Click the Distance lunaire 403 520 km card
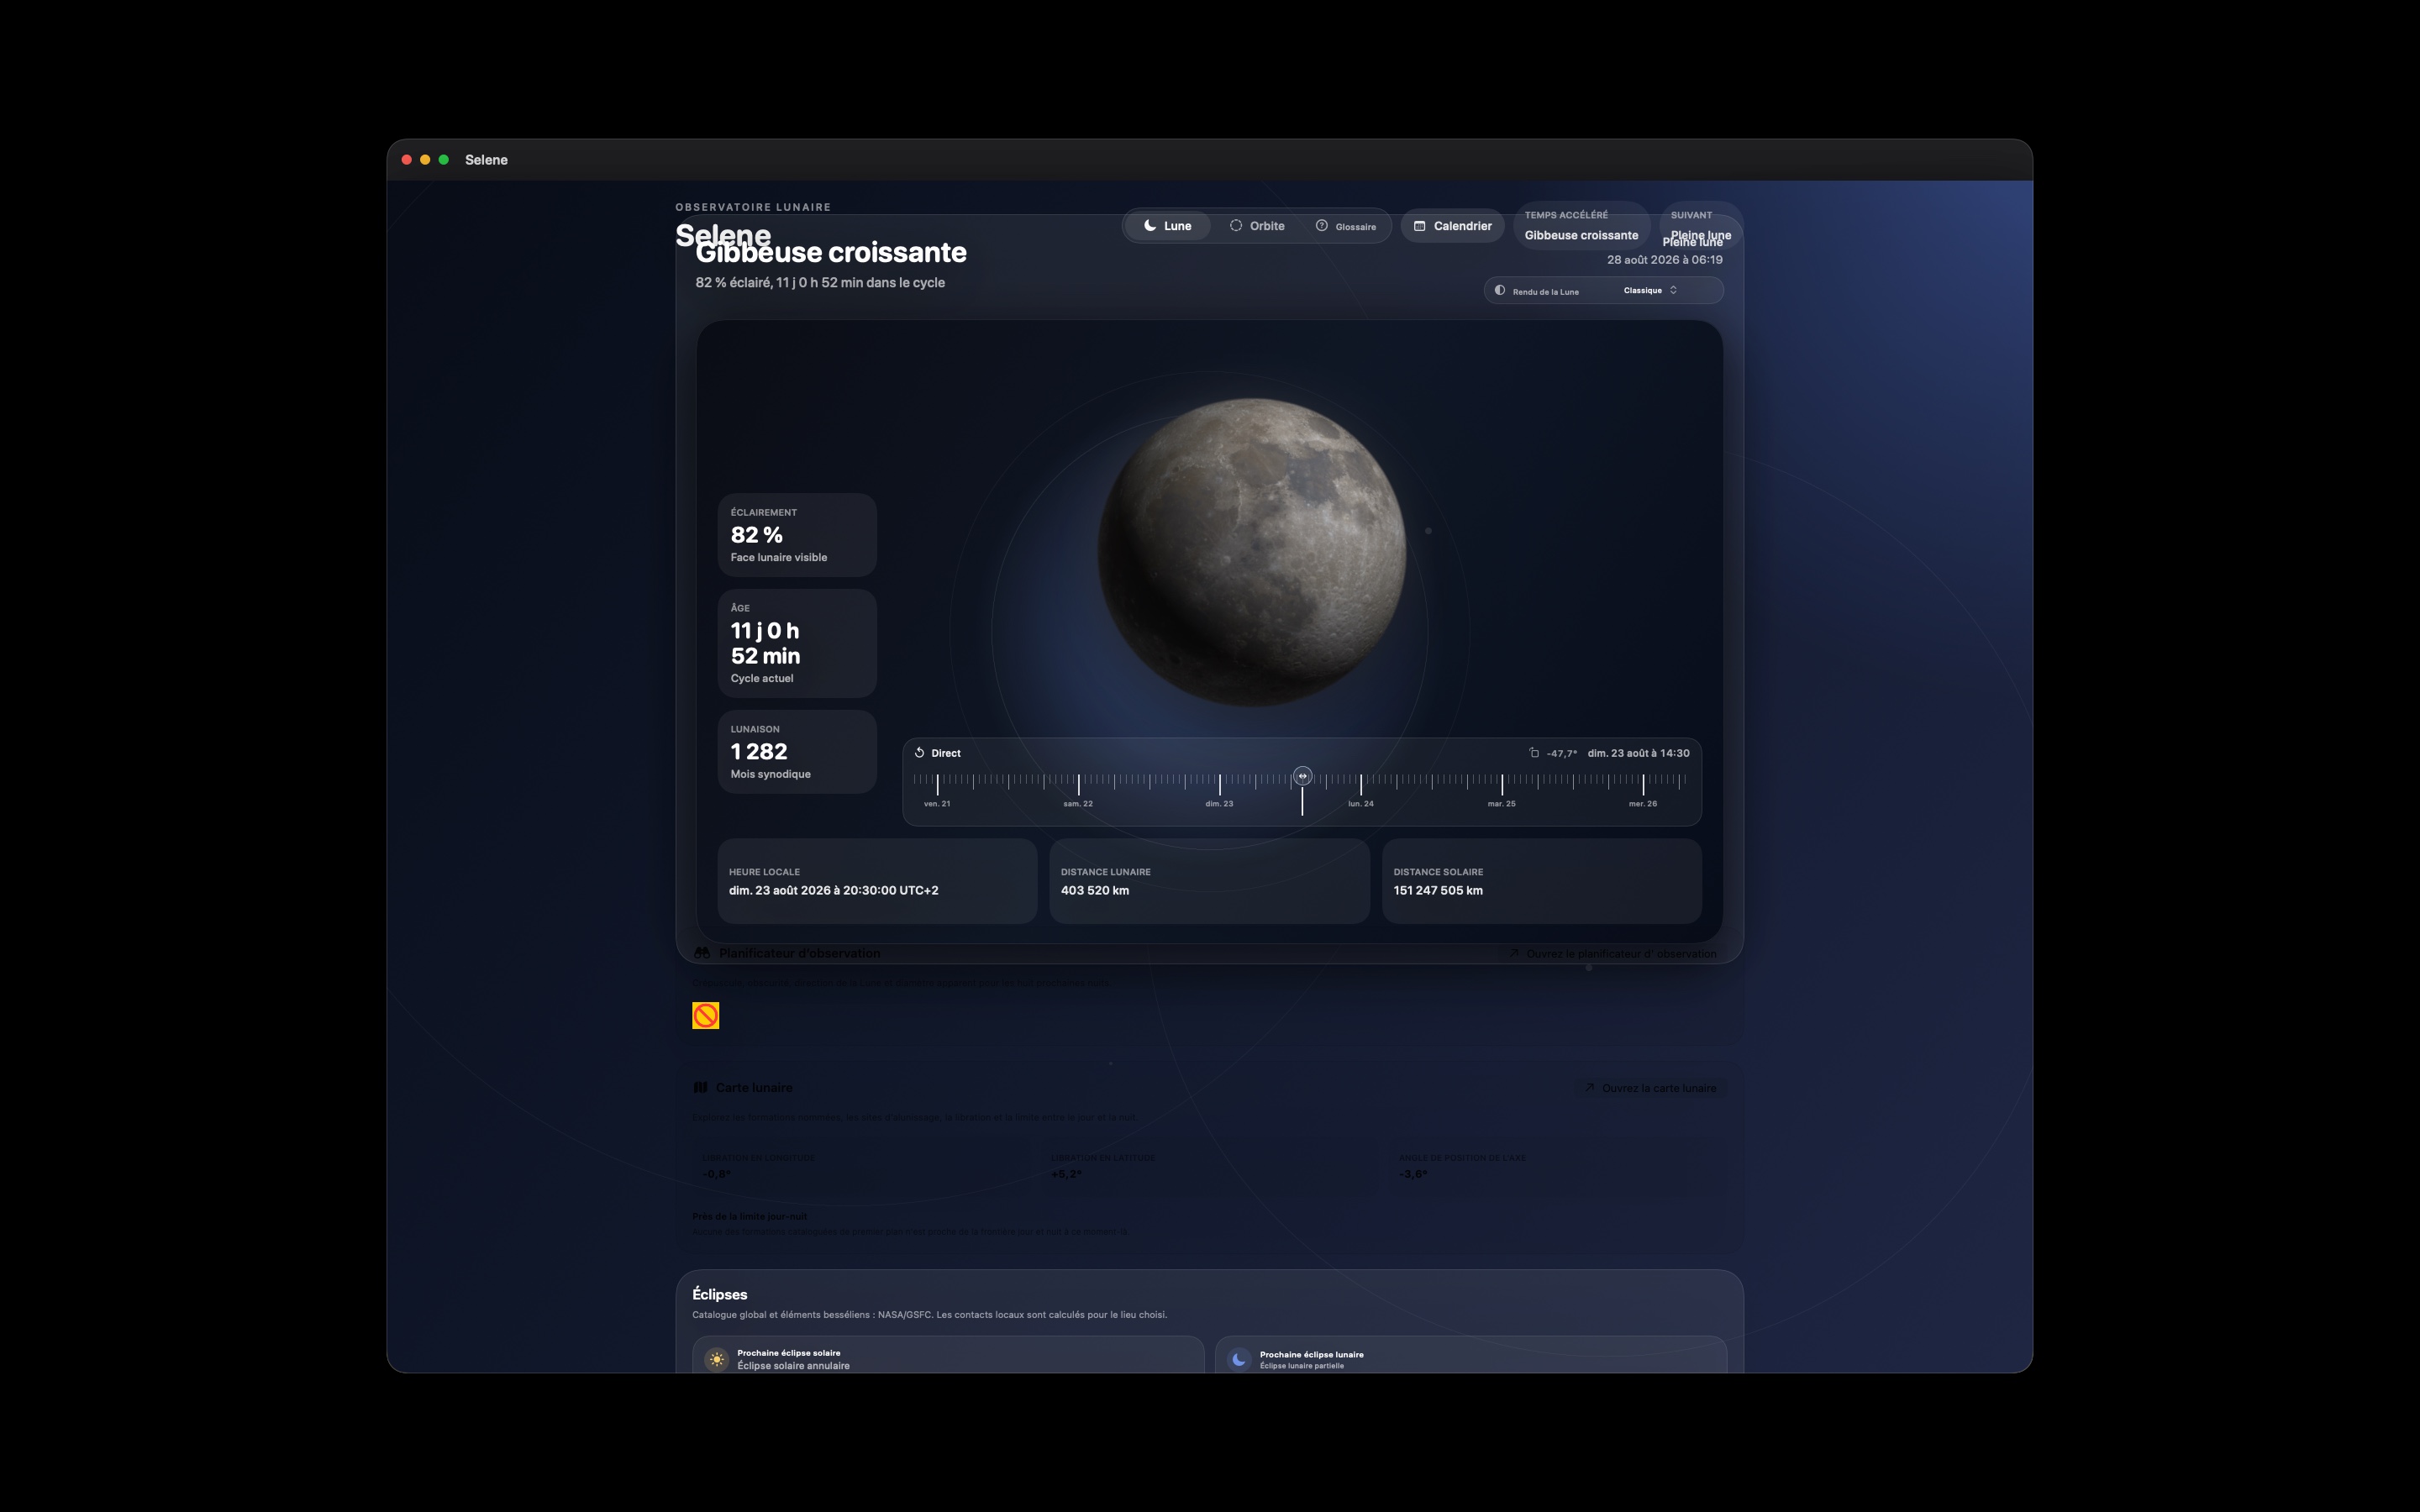 coord(1209,881)
